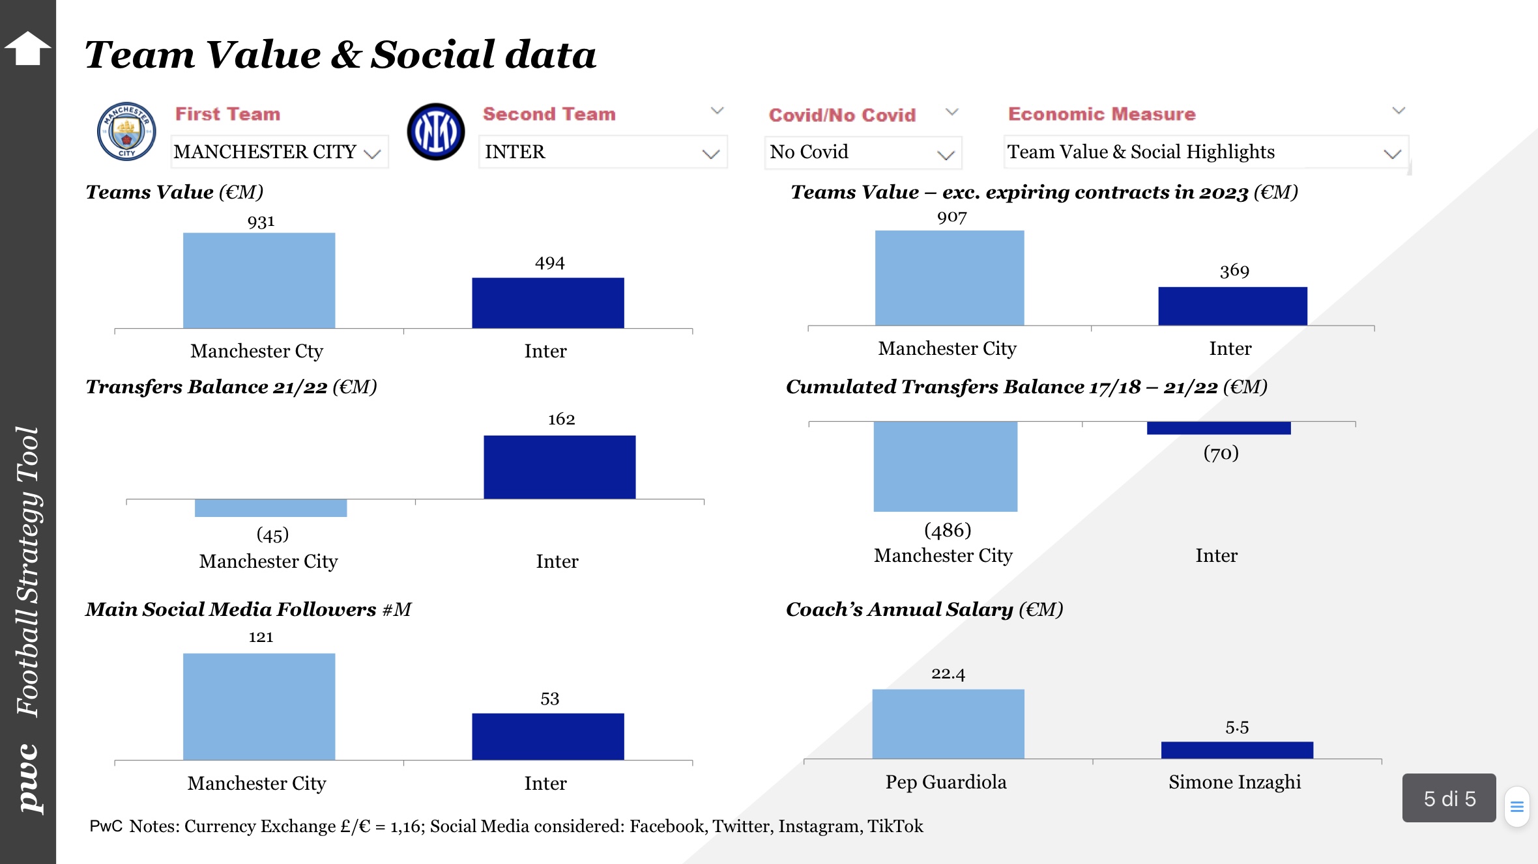The image size is (1538, 864).
Task: Open the Team Value & Social Highlights dropdown
Action: 1205,152
